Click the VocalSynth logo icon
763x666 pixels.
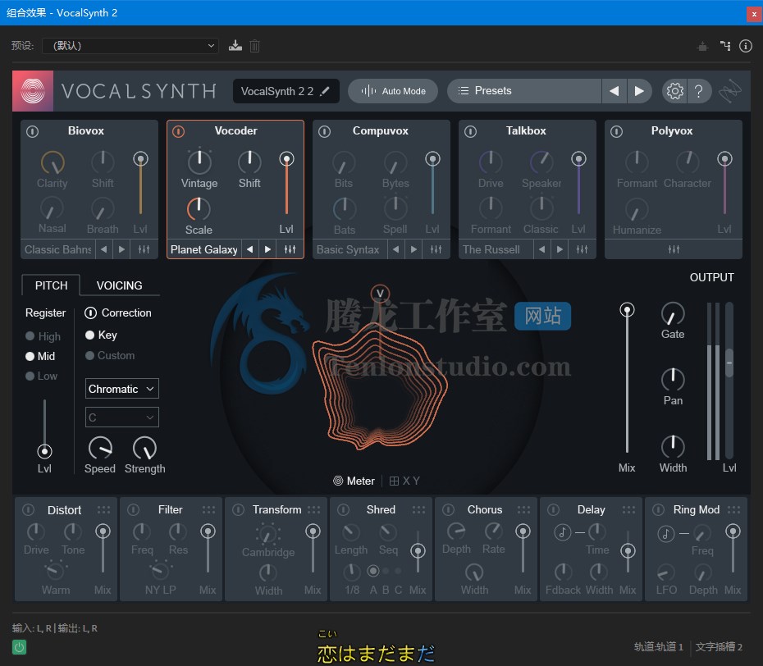tap(33, 91)
